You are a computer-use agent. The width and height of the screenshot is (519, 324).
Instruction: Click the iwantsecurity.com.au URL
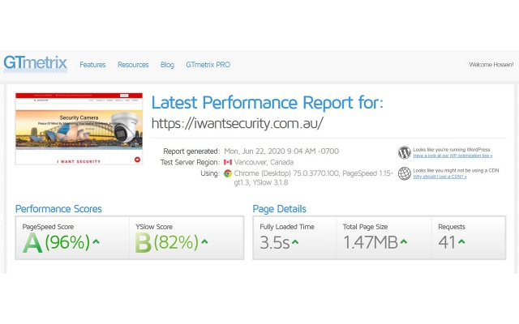click(x=238, y=123)
